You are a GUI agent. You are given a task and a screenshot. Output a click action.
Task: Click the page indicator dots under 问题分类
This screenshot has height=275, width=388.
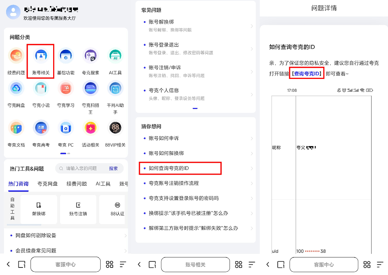pos(65,153)
